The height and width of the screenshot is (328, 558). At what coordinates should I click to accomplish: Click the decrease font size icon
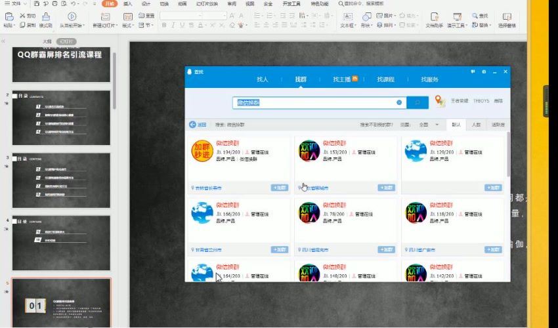(242, 16)
